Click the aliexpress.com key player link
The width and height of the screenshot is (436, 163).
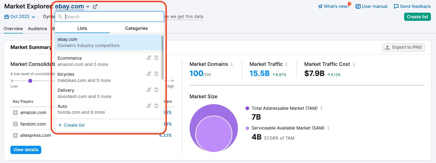coord(36,135)
